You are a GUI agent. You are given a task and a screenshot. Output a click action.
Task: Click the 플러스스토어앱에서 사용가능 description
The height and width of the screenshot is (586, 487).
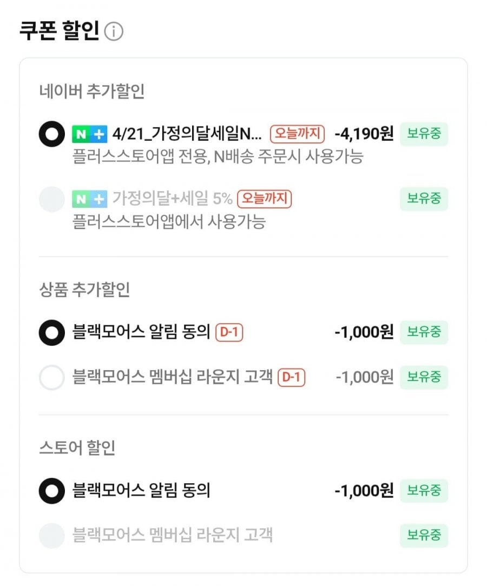[169, 222]
